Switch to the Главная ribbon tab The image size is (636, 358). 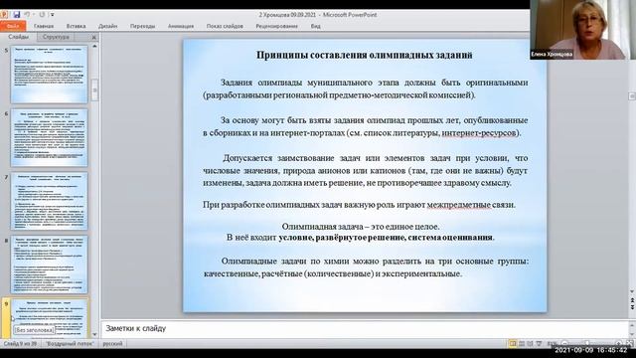pyautogui.click(x=44, y=26)
